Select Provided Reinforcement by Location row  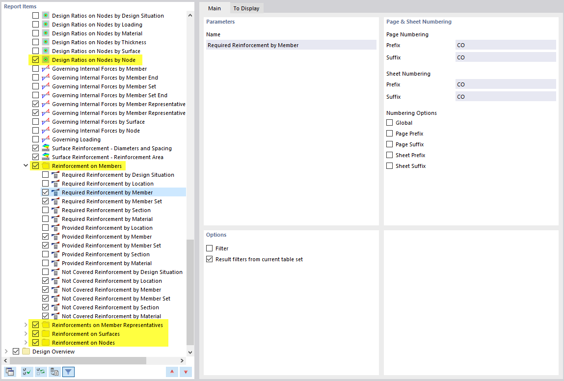(x=107, y=228)
